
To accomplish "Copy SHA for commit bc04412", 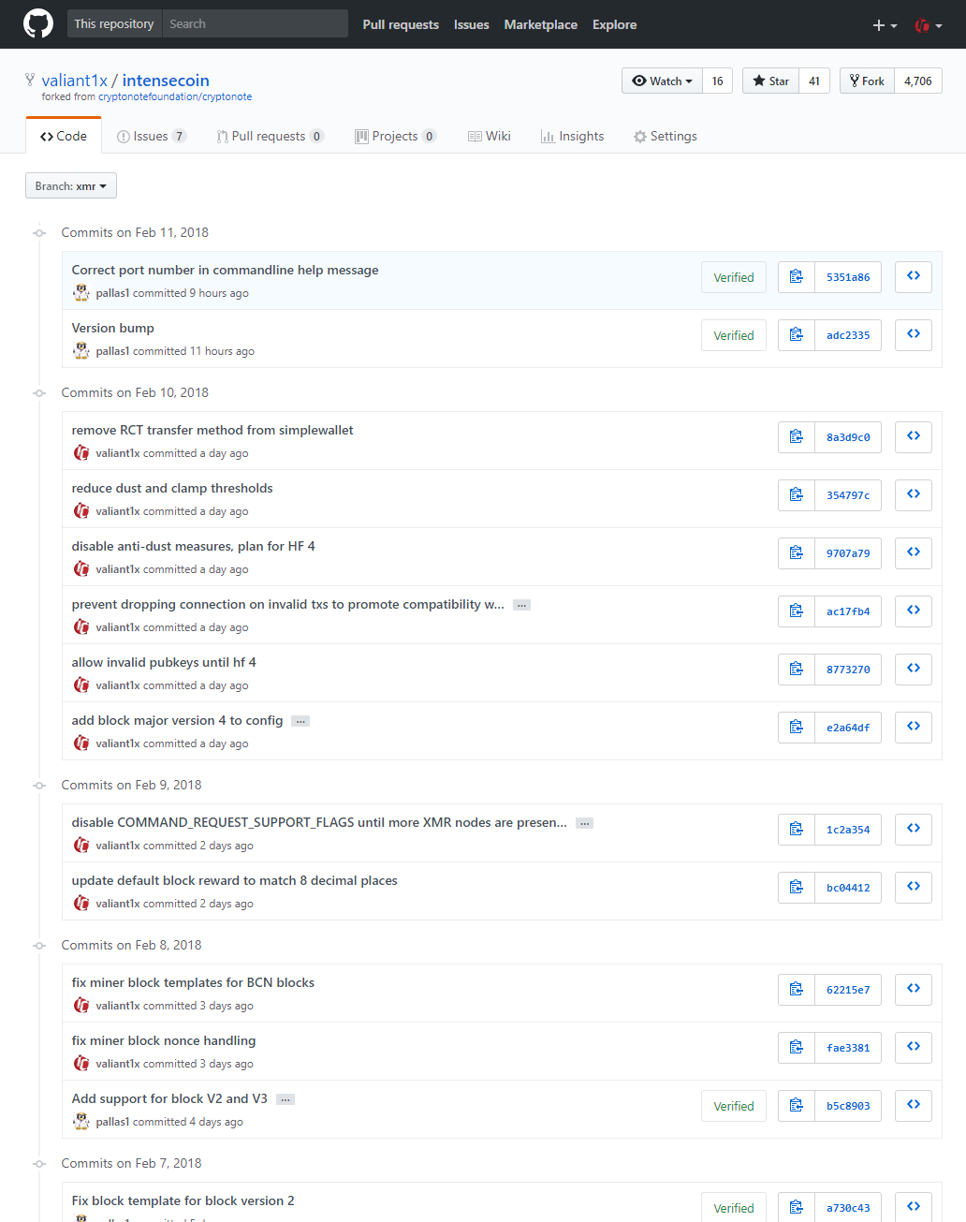I will point(797,888).
